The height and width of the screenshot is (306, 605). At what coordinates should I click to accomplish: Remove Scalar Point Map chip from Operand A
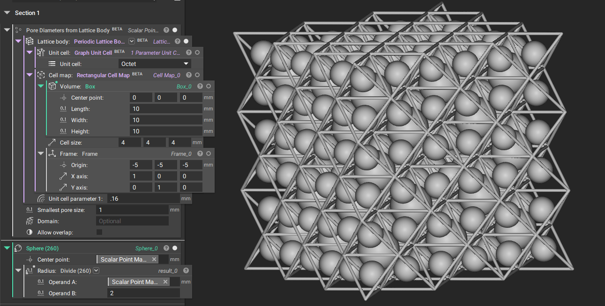pos(165,282)
